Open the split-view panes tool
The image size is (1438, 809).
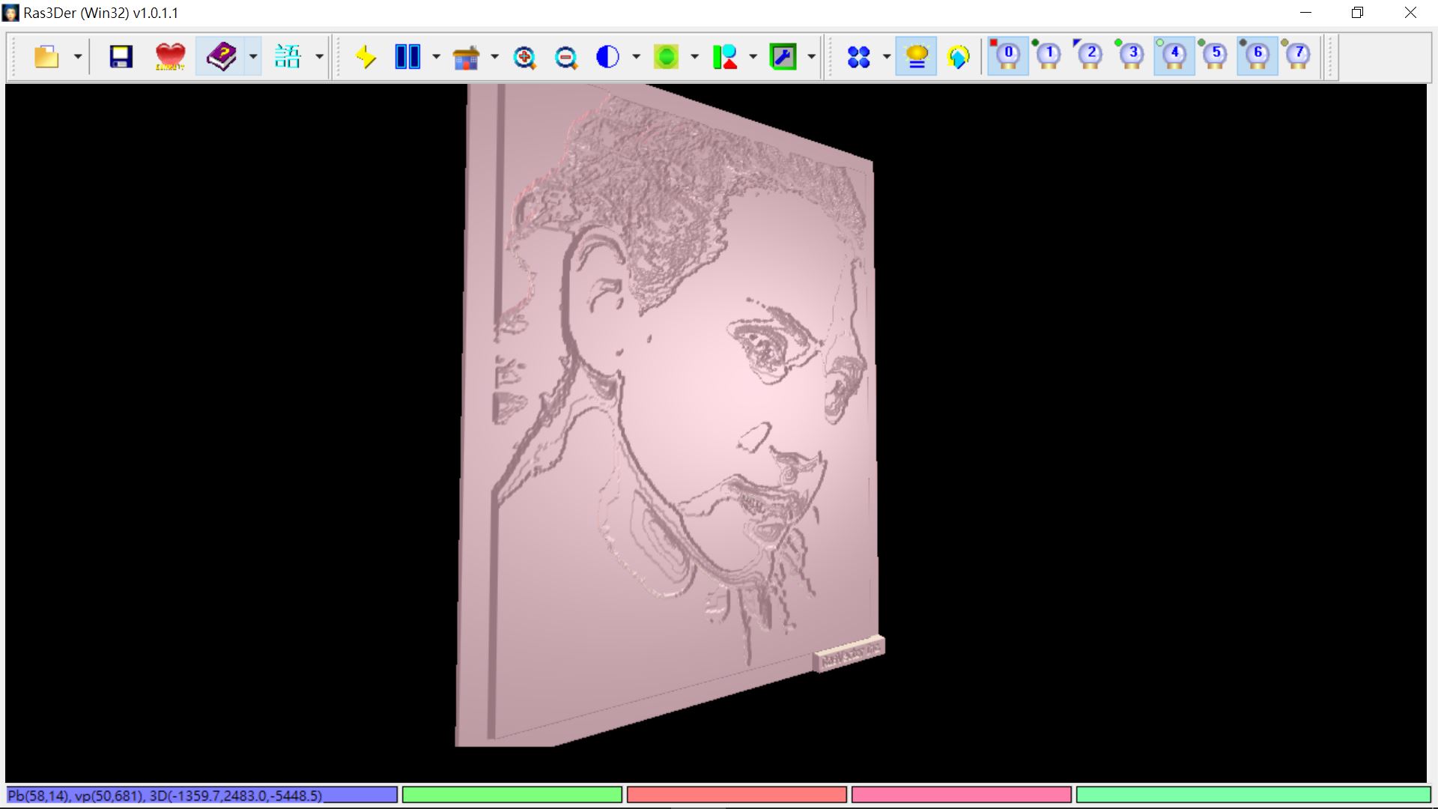(x=407, y=55)
